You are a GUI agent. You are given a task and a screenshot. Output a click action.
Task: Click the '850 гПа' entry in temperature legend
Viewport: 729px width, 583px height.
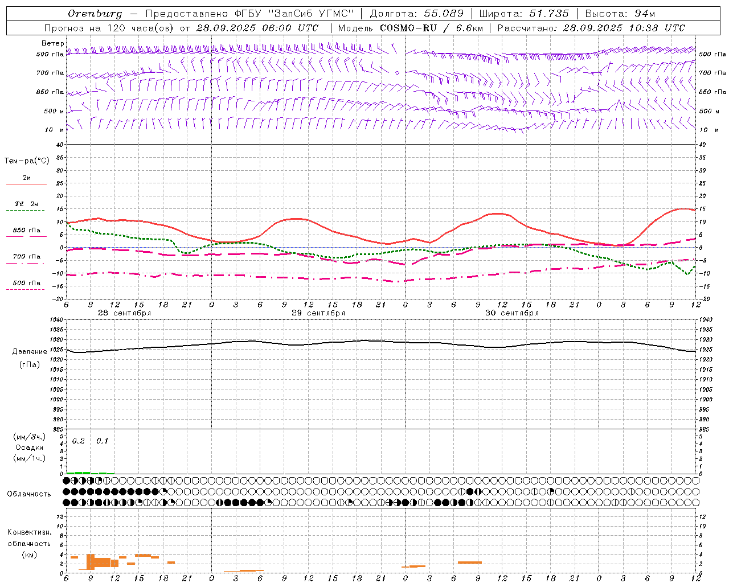pos(27,231)
